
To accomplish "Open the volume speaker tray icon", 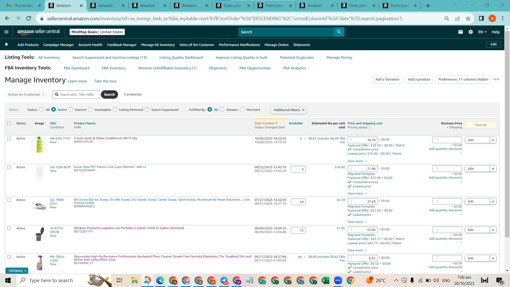I will [436, 280].
